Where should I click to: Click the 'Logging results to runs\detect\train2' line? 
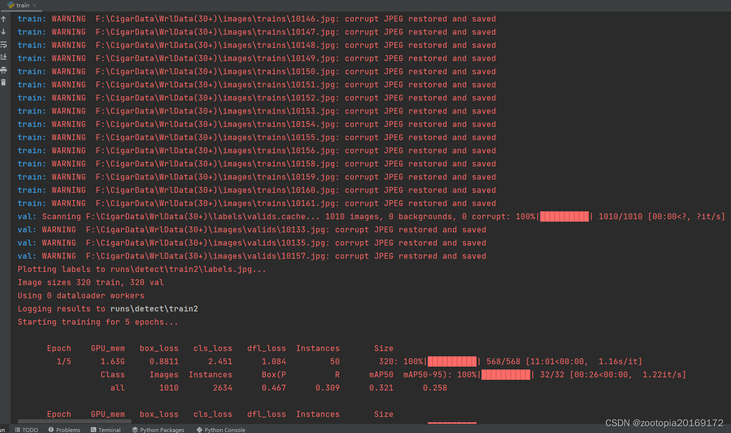point(108,309)
